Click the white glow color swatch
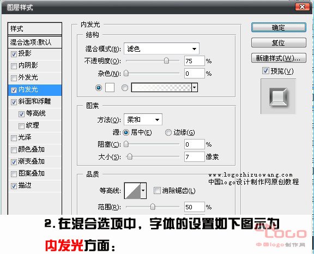 pos(110,87)
